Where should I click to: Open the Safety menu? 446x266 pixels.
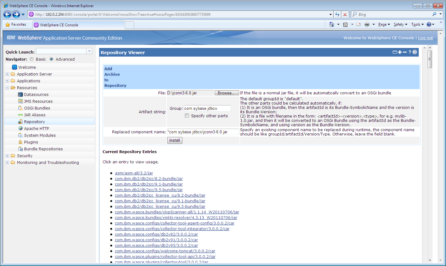coord(400,24)
